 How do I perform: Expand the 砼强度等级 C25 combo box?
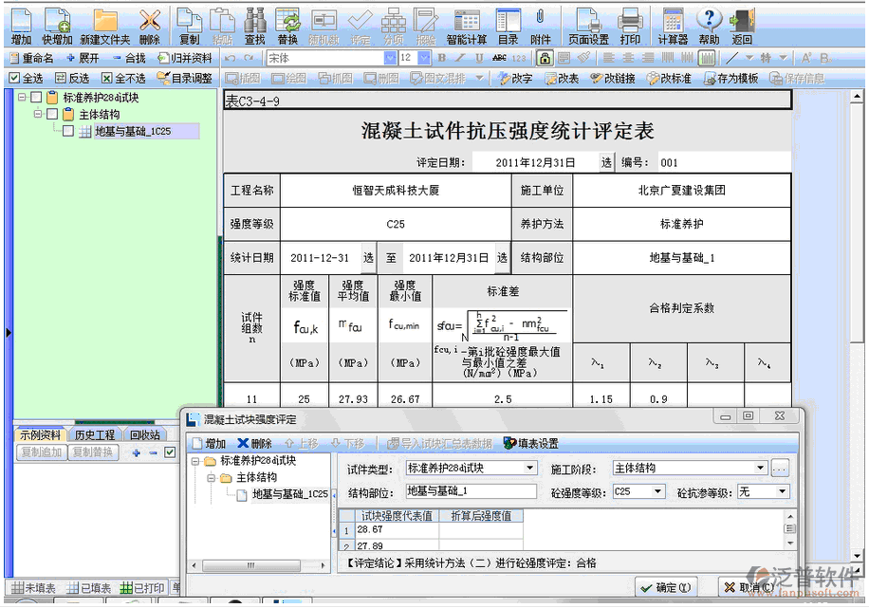(x=657, y=491)
